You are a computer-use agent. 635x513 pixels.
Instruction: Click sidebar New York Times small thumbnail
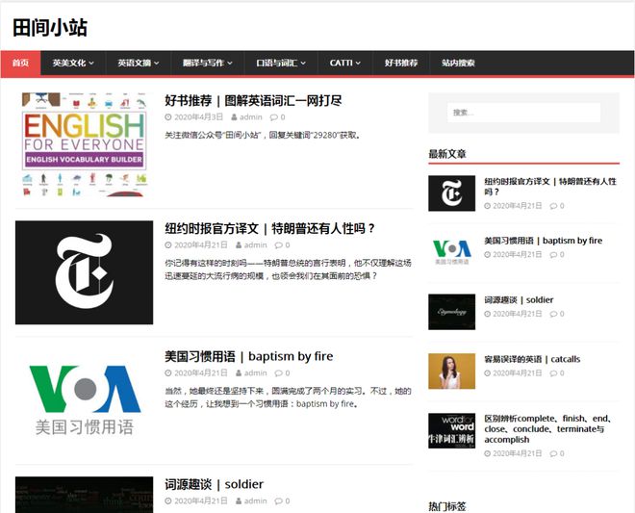point(452,193)
